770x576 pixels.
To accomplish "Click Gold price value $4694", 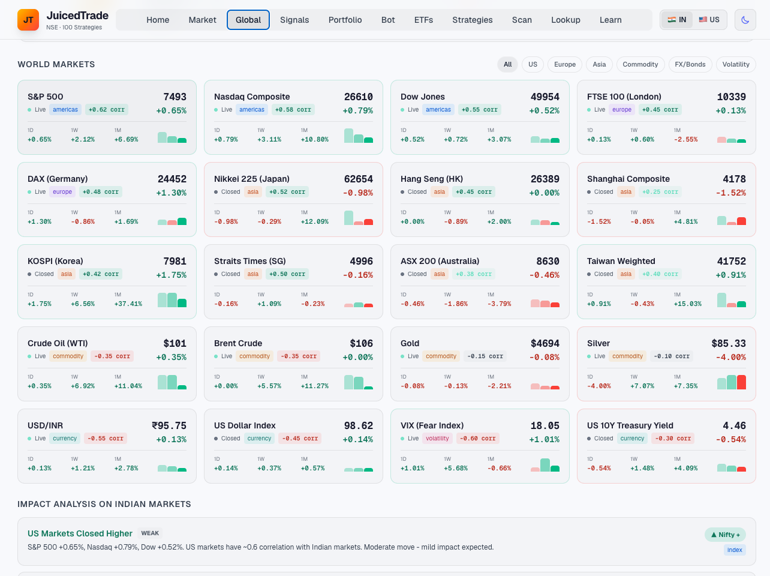I will pyautogui.click(x=545, y=343).
